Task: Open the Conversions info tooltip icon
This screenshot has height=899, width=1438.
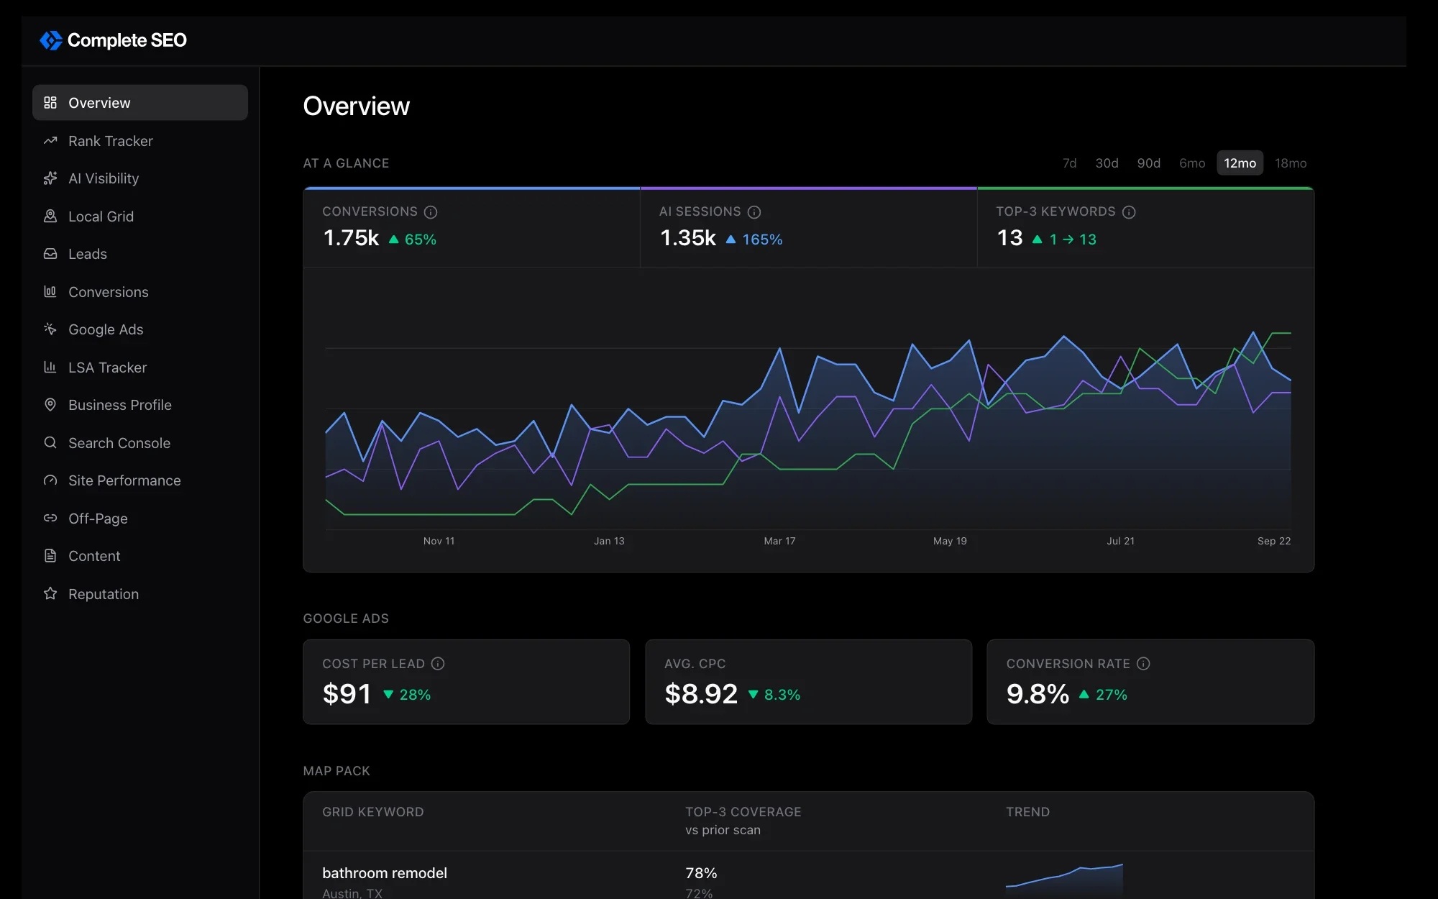Action: pyautogui.click(x=431, y=212)
